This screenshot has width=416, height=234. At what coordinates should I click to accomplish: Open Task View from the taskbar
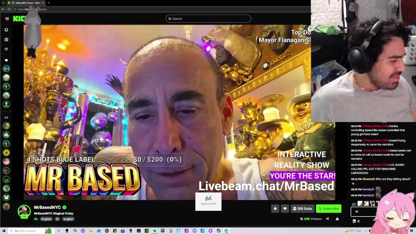(58, 231)
